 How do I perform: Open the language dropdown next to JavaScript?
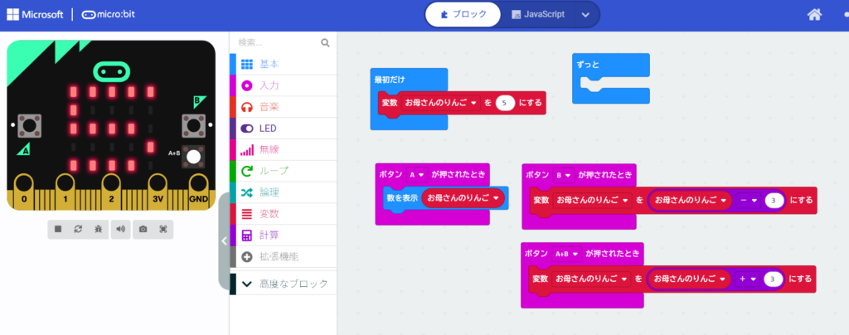pos(585,15)
